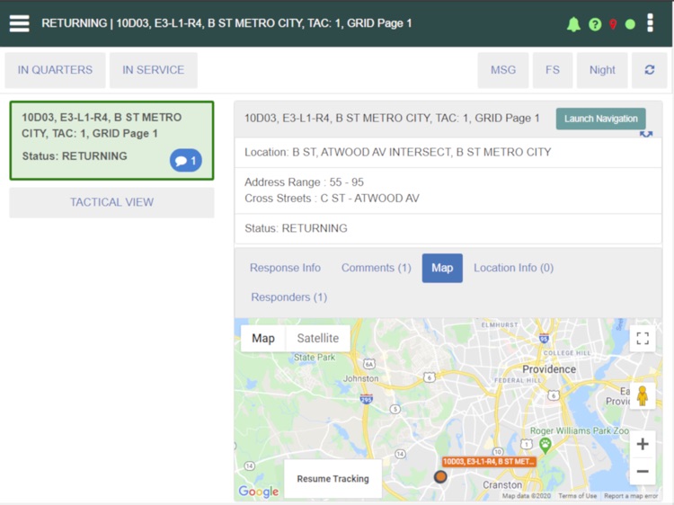Click Cross Streets : C ST - ATWOOD AV text

coord(332,199)
